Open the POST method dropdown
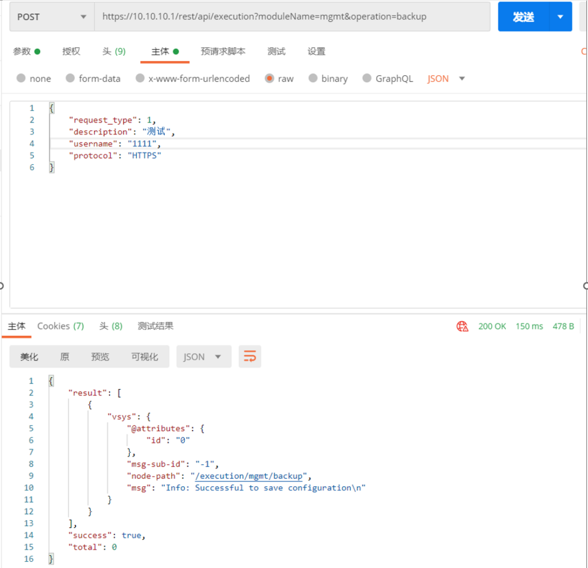 [52, 17]
